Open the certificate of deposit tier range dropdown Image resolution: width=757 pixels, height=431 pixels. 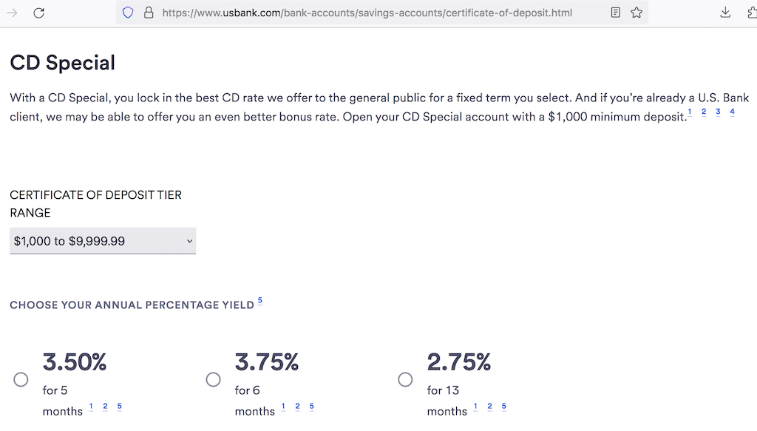[103, 240]
